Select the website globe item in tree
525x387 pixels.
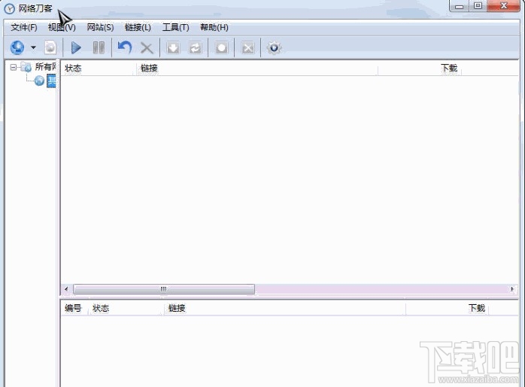click(45, 81)
